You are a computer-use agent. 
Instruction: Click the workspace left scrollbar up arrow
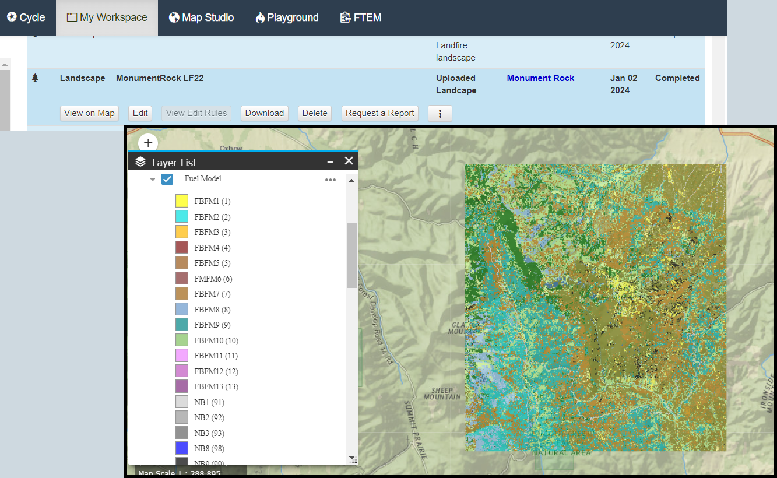point(5,64)
